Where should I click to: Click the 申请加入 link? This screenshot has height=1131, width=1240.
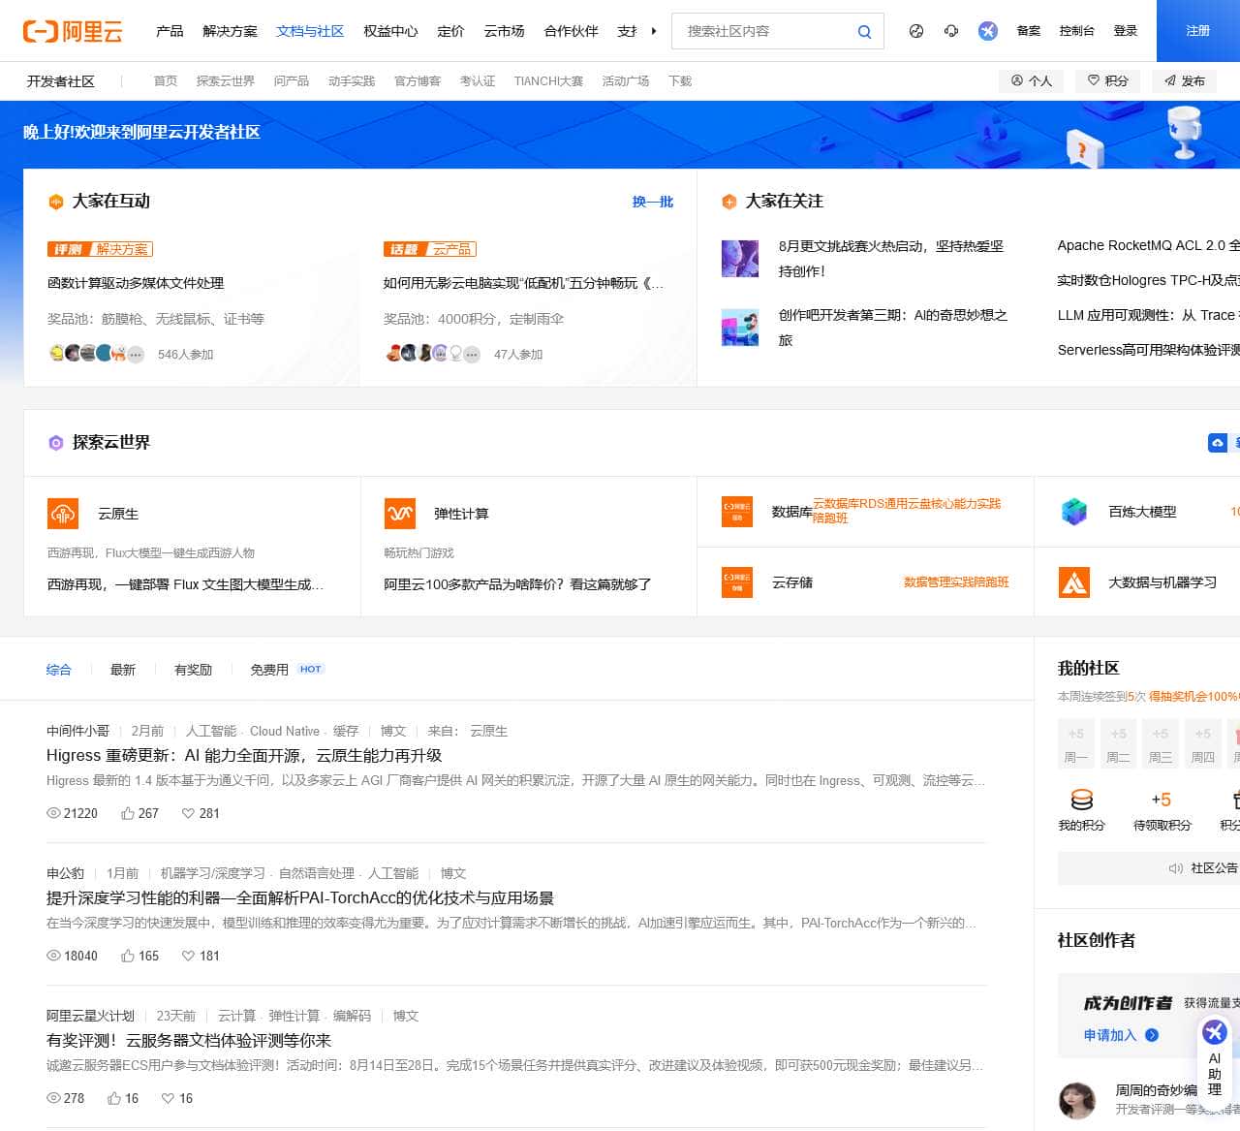click(1110, 1035)
